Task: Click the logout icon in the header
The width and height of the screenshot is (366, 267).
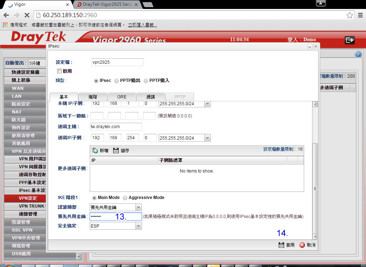Action: point(349,40)
